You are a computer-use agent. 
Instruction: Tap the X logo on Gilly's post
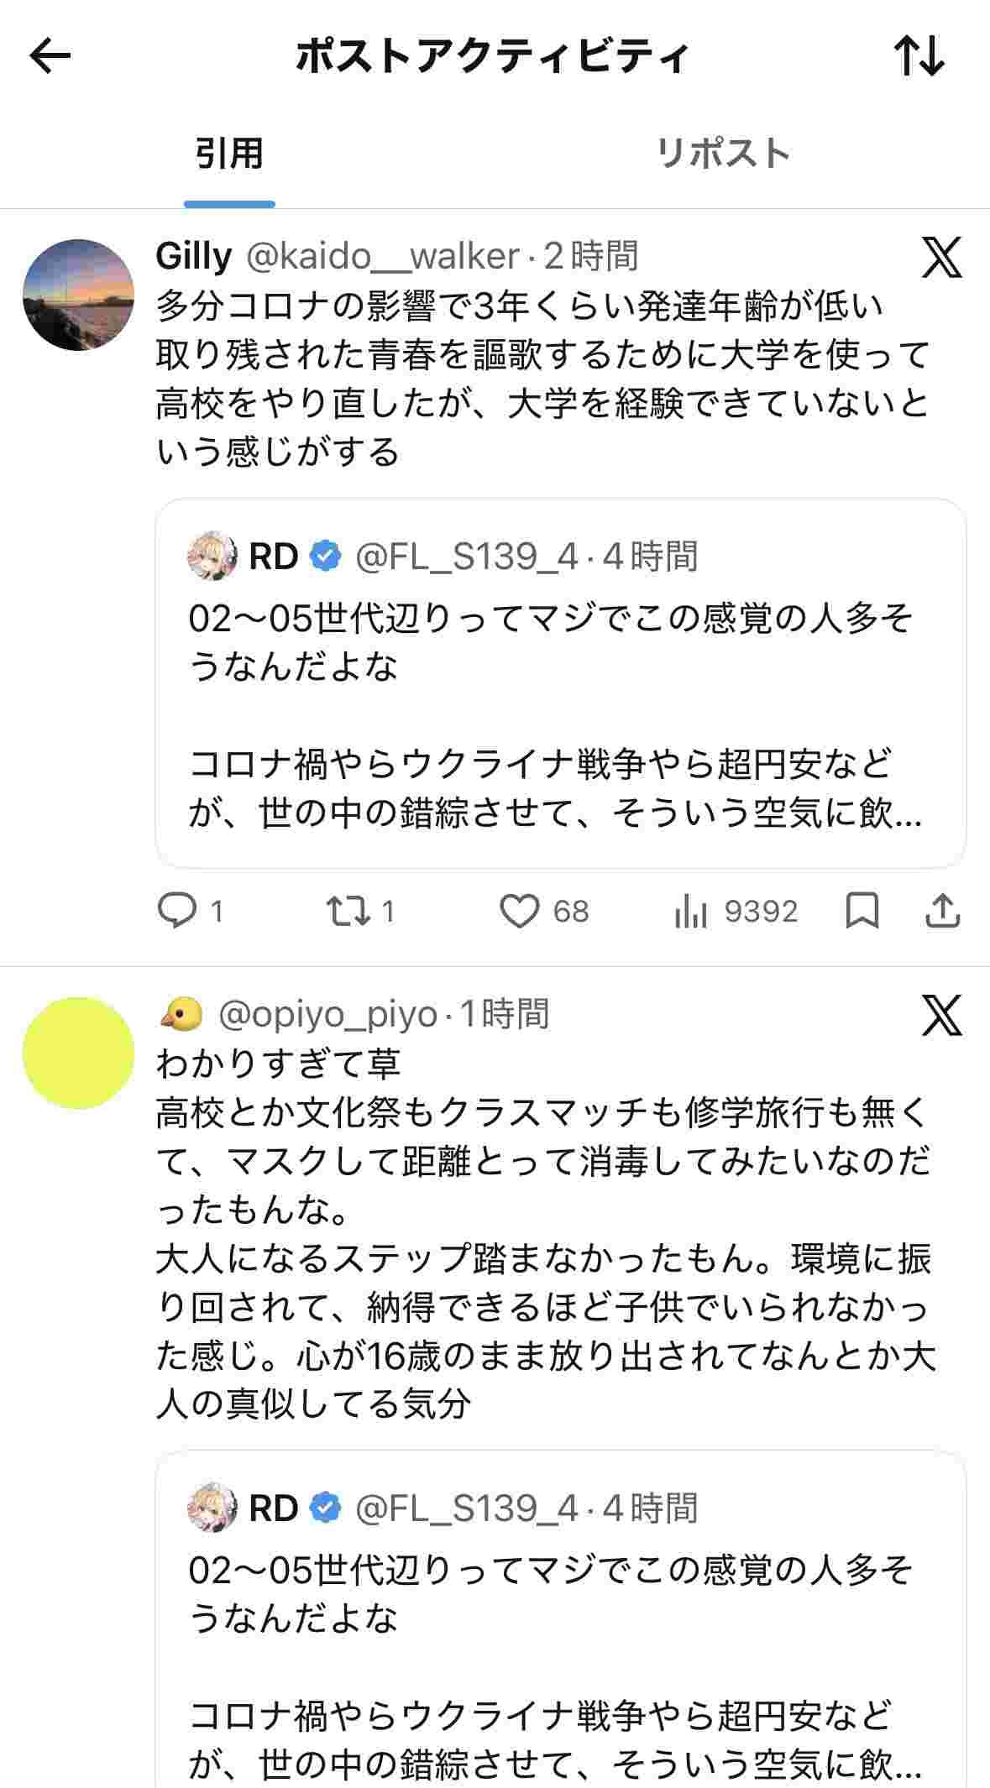(941, 257)
